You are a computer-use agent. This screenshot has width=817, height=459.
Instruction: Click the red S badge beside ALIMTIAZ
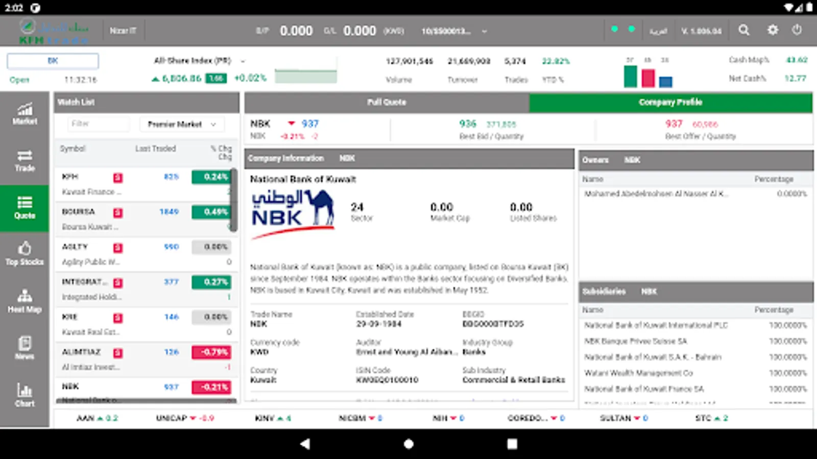[x=118, y=353]
